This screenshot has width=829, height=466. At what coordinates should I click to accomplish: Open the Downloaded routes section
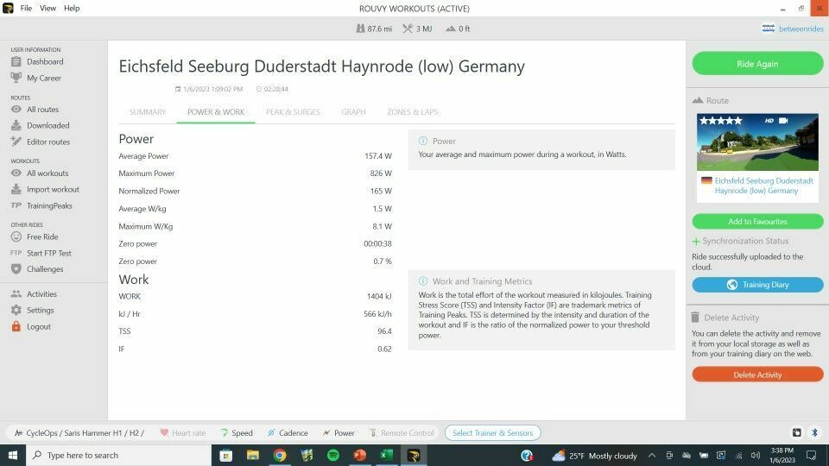click(47, 126)
